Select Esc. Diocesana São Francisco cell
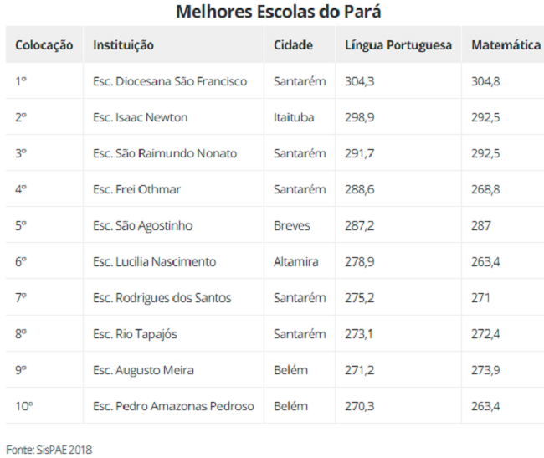This screenshot has width=544, height=458. click(173, 81)
